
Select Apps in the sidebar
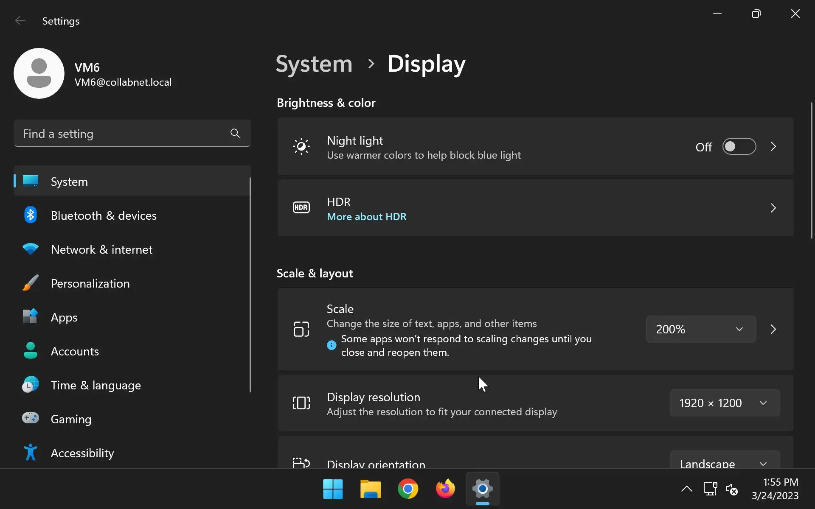click(64, 317)
